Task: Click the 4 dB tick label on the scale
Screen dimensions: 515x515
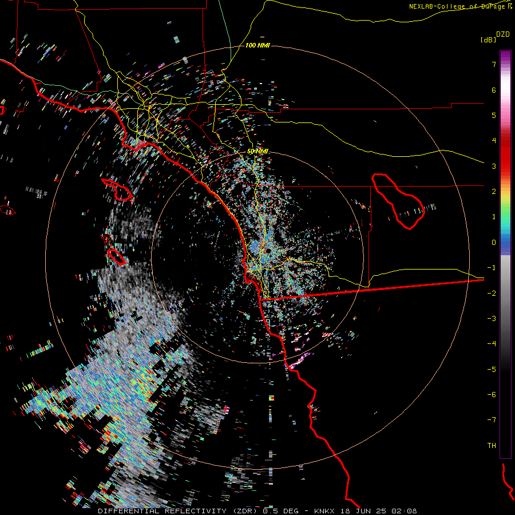Action: [494, 141]
